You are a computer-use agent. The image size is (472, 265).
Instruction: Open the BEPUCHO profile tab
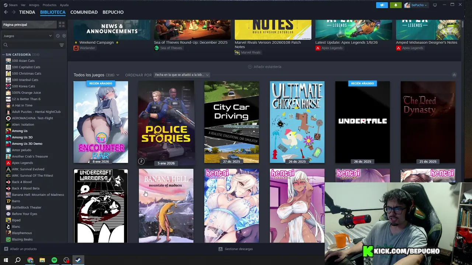(113, 12)
